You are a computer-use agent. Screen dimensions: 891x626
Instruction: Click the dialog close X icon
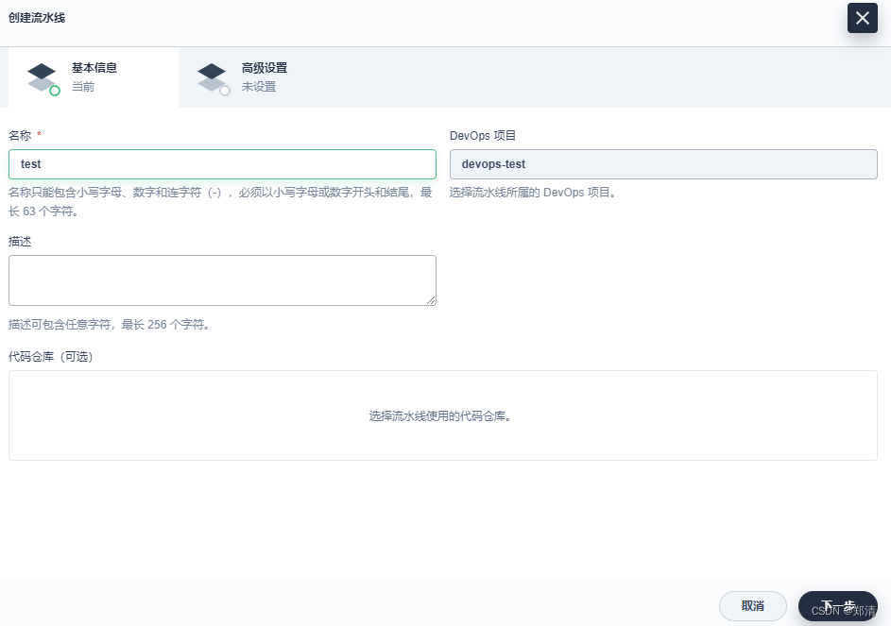click(x=861, y=18)
